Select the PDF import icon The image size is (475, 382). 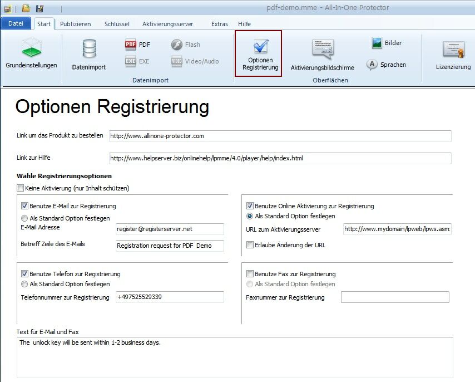pos(131,45)
